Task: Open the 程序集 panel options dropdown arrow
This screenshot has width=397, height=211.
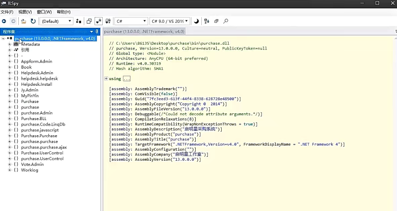Action: [x=91, y=32]
